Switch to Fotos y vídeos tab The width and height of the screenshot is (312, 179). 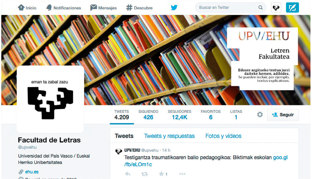[x=223, y=136]
